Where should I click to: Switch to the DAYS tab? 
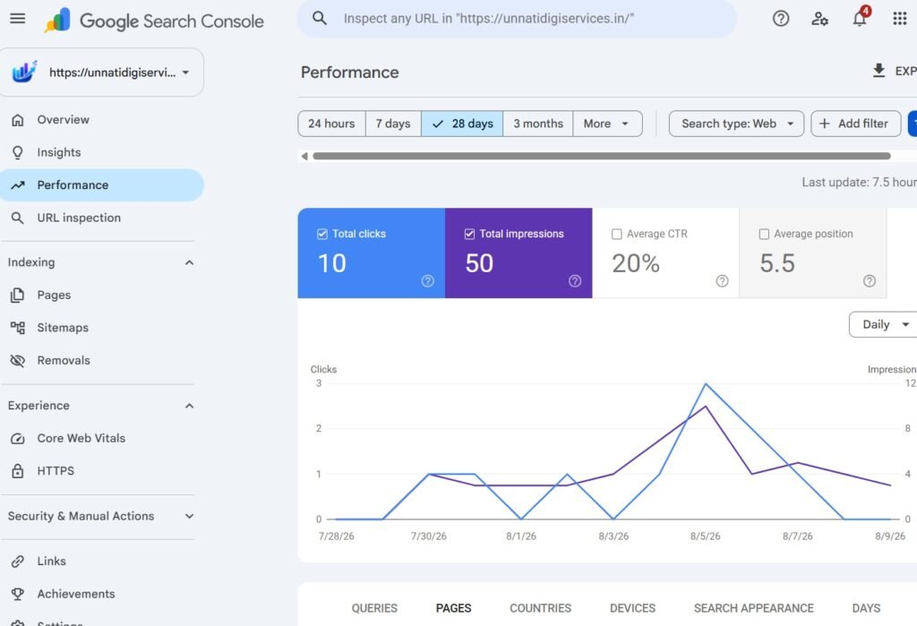866,608
